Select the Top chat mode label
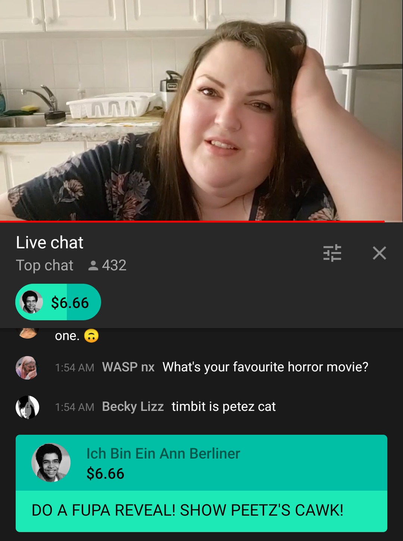The image size is (403, 541). tap(44, 265)
